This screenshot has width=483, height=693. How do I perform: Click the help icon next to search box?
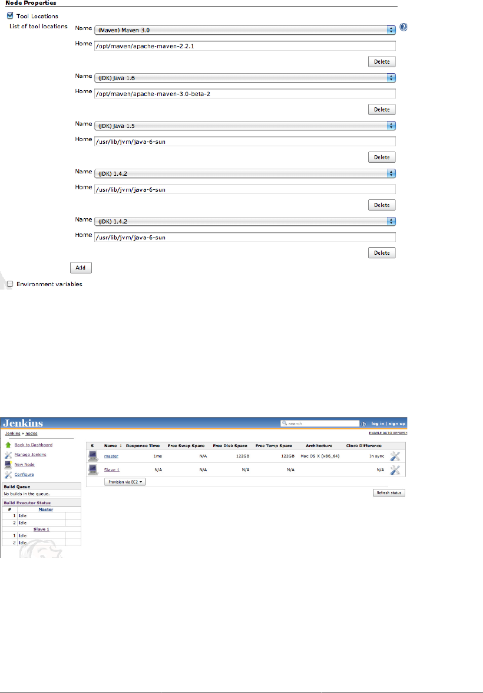click(363, 424)
